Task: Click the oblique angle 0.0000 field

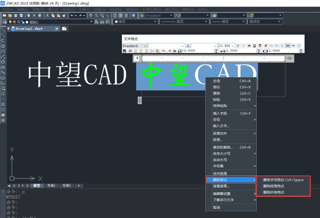Action: click(200, 51)
